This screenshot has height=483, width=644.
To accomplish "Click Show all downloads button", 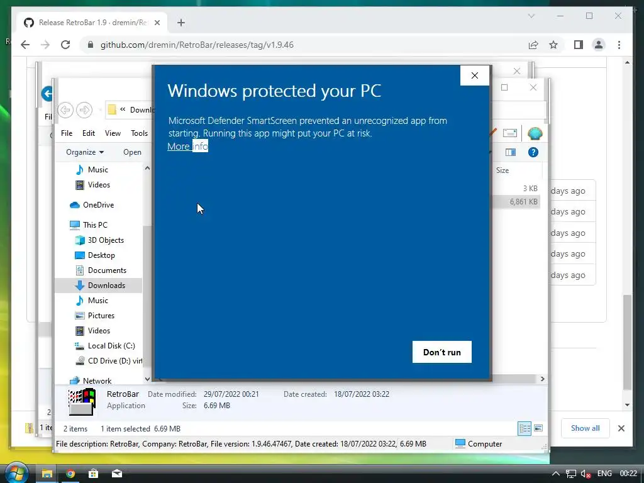I will click(586, 428).
